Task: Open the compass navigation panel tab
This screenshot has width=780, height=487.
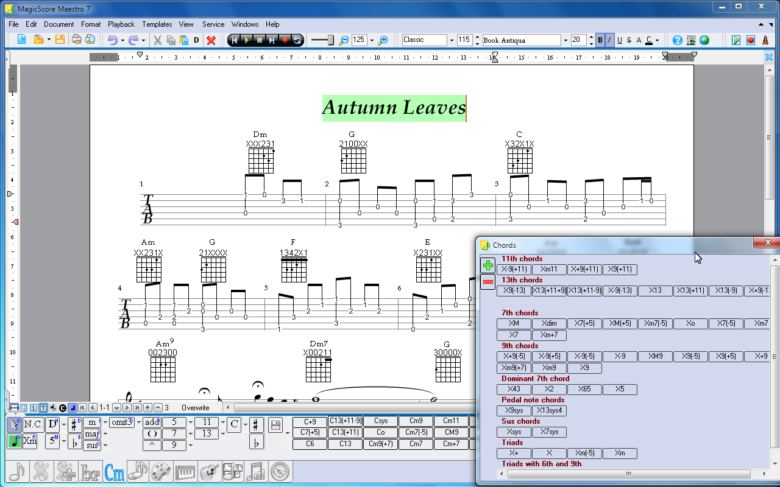Action: tap(281, 472)
